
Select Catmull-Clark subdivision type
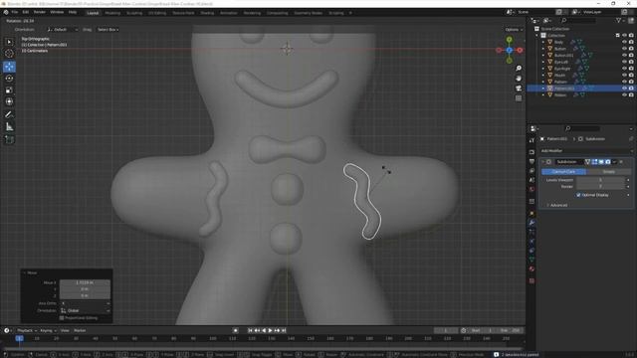pos(563,172)
